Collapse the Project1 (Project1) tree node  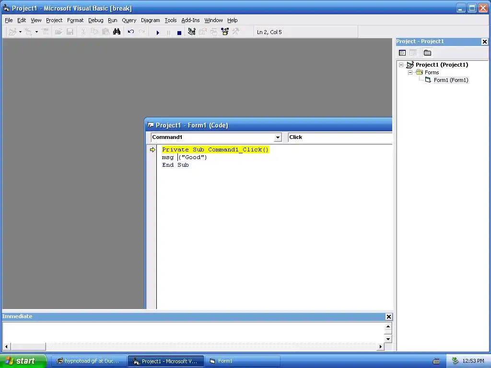click(401, 65)
